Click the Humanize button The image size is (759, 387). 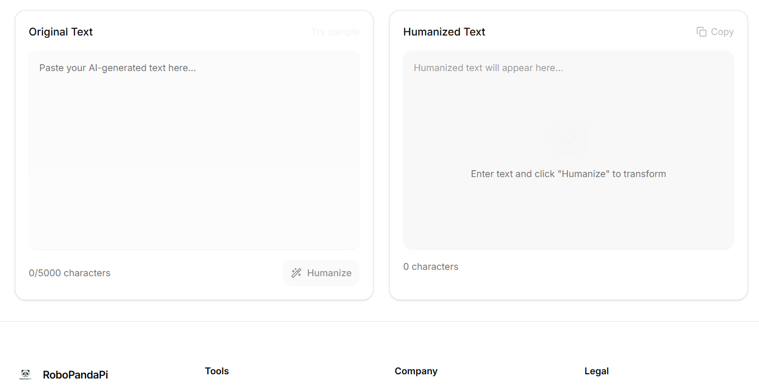pyautogui.click(x=321, y=272)
